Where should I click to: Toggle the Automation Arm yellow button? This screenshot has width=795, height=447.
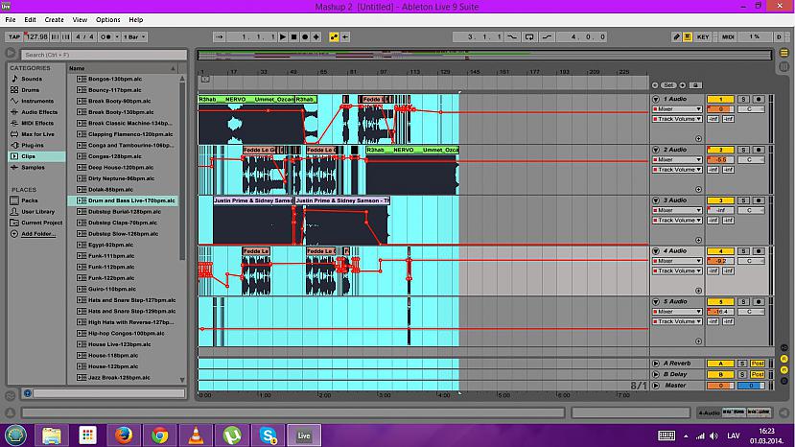tap(334, 37)
